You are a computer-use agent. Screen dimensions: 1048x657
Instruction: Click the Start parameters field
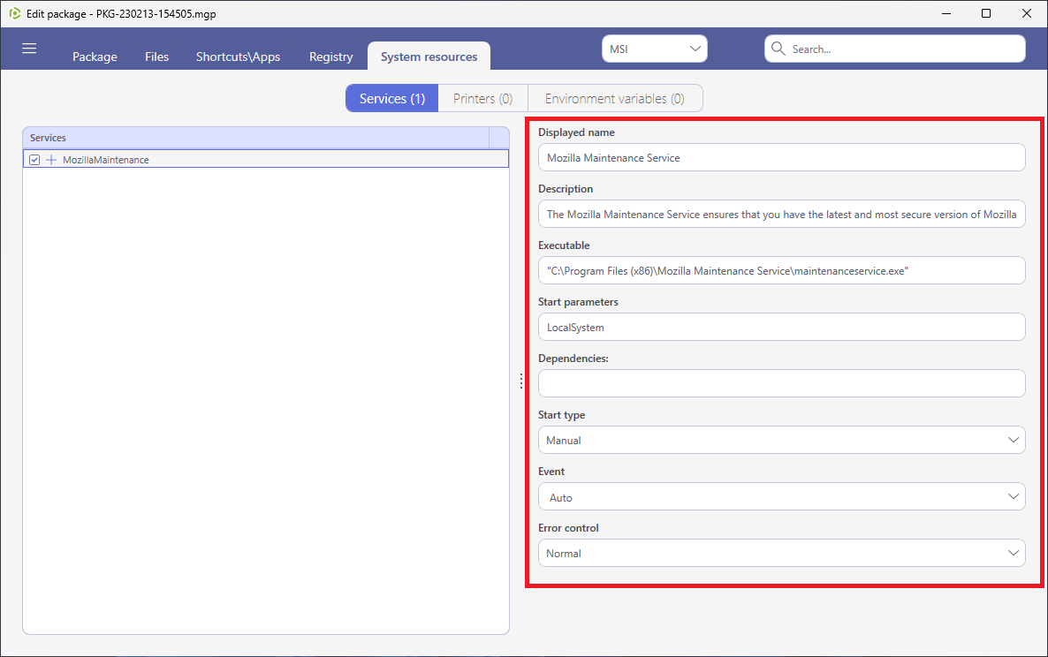click(781, 327)
